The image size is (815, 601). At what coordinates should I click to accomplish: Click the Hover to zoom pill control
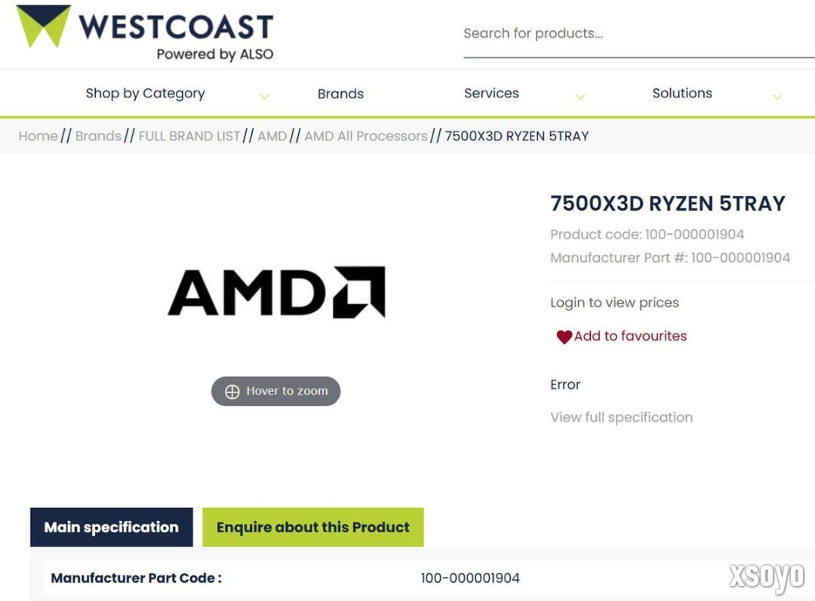pyautogui.click(x=275, y=391)
